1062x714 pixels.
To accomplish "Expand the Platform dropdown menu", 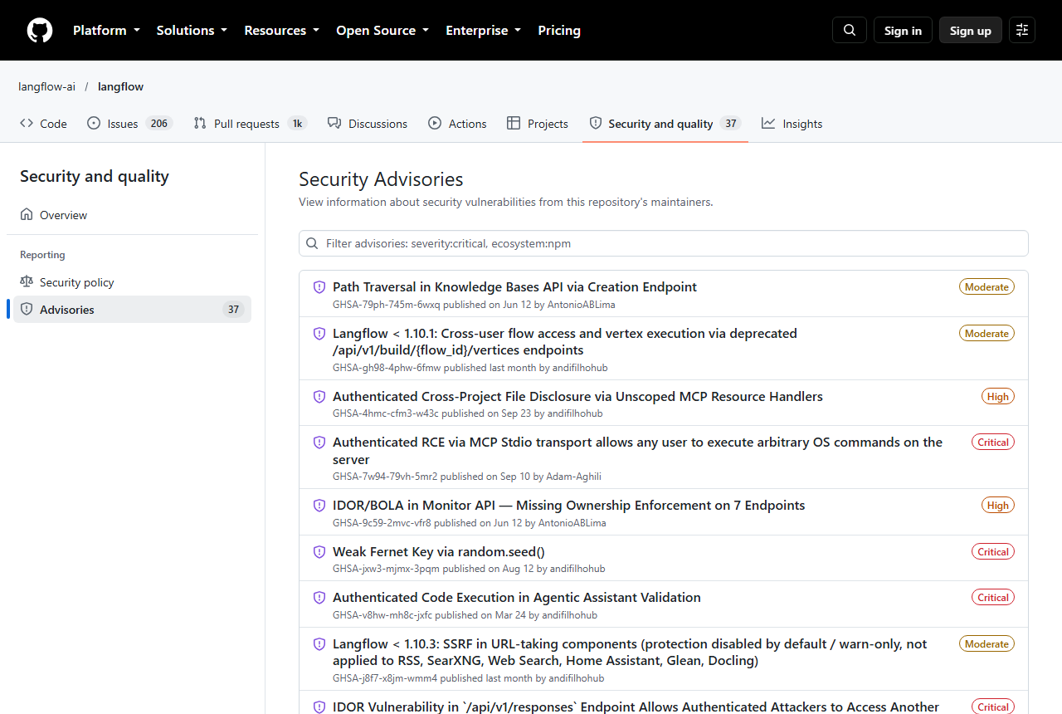I will (105, 30).
